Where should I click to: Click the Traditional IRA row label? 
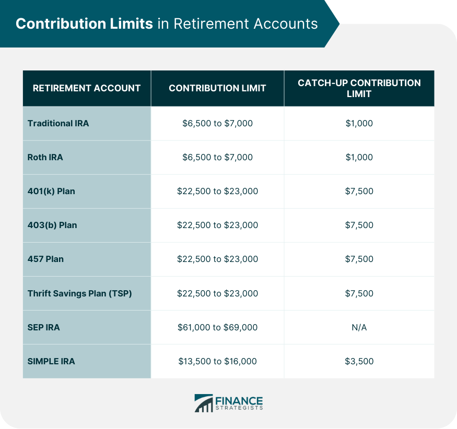tap(58, 124)
